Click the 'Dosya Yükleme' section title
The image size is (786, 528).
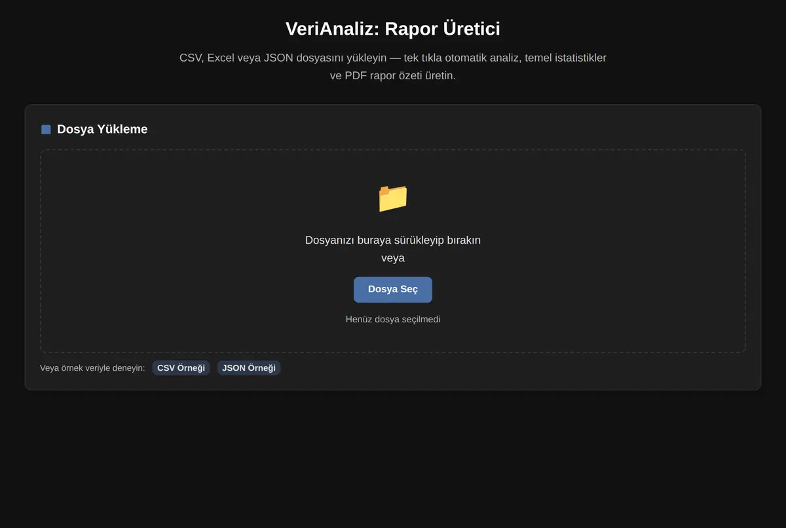pos(102,129)
